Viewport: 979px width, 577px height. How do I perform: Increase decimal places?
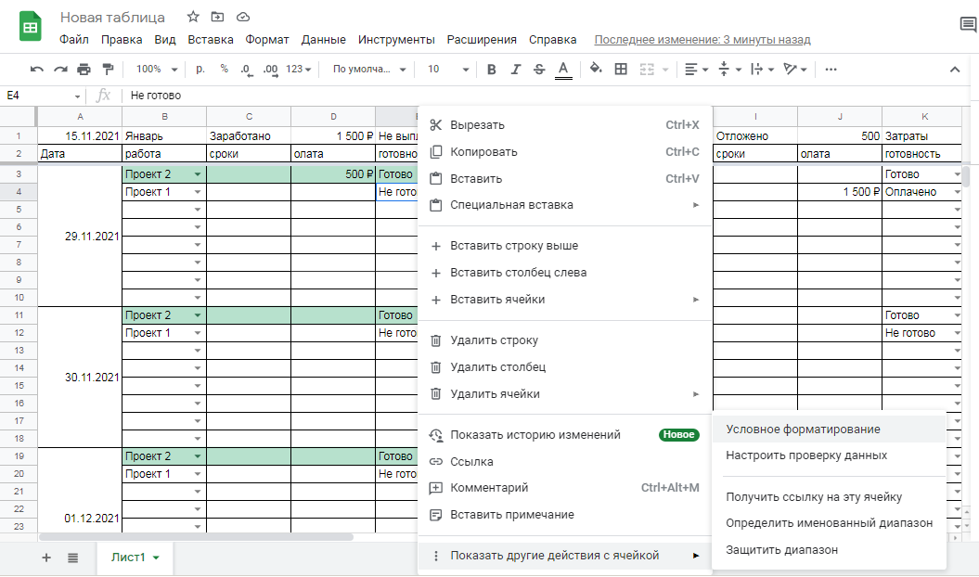(x=270, y=70)
